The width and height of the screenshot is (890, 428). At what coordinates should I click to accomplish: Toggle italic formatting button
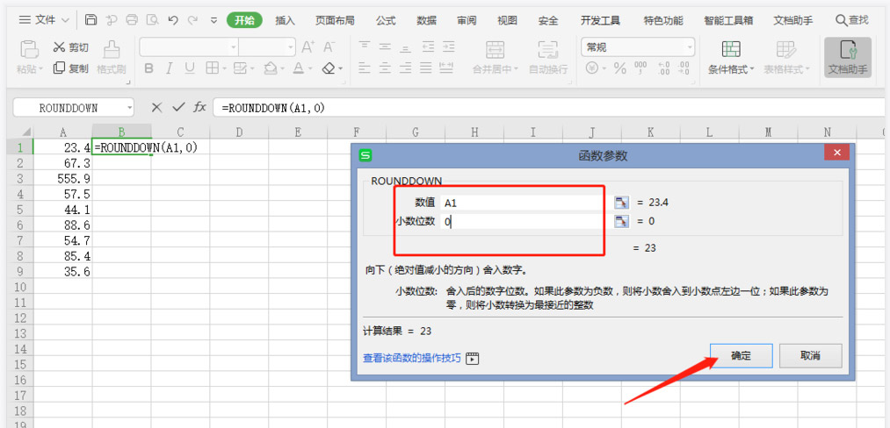pos(169,68)
